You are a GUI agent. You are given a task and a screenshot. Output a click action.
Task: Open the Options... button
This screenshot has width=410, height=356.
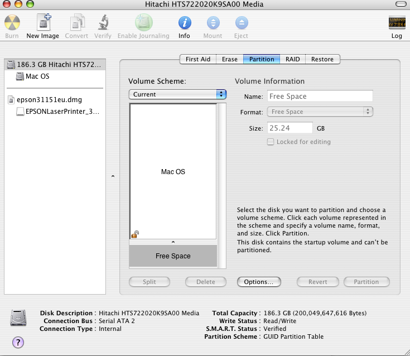coord(259,282)
